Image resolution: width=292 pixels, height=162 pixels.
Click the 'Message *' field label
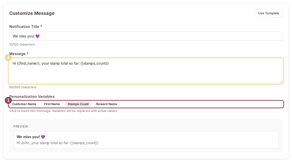(x=19, y=54)
